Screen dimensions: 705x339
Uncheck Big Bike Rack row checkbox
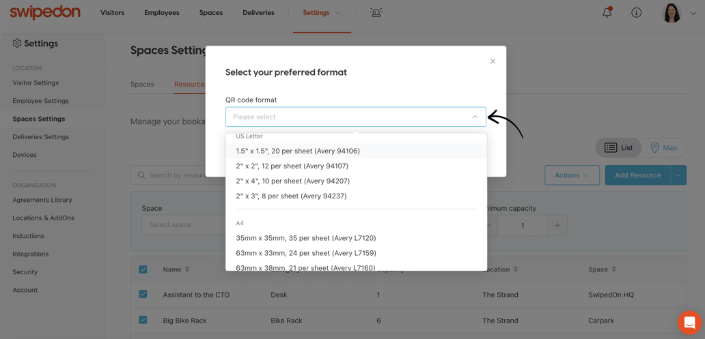coord(143,320)
